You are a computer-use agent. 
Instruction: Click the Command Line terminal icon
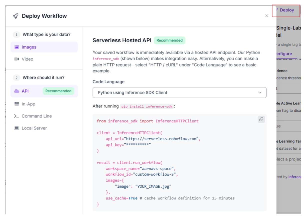click(x=17, y=116)
